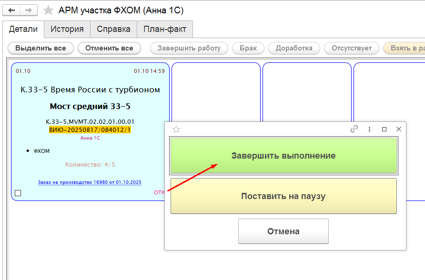425x280 pixels.
Task: Open the Заказ на производство 16980 link
Action: click(90, 182)
